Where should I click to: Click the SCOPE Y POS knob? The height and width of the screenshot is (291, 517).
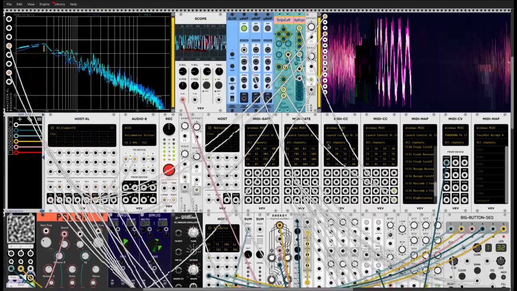click(x=195, y=85)
